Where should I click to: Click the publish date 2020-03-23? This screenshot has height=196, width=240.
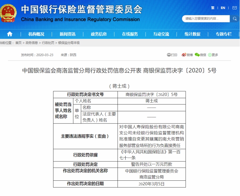pyautogui.click(x=45, y=55)
